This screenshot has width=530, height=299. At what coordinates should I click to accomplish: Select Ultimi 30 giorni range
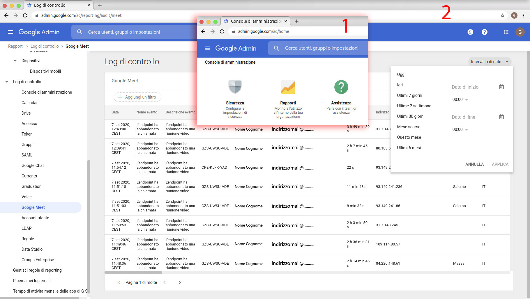[x=411, y=116]
